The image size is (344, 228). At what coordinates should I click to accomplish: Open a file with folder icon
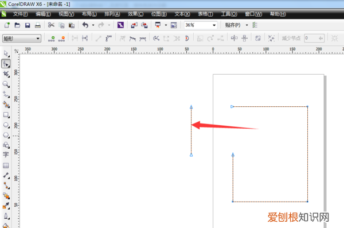click(x=17, y=25)
